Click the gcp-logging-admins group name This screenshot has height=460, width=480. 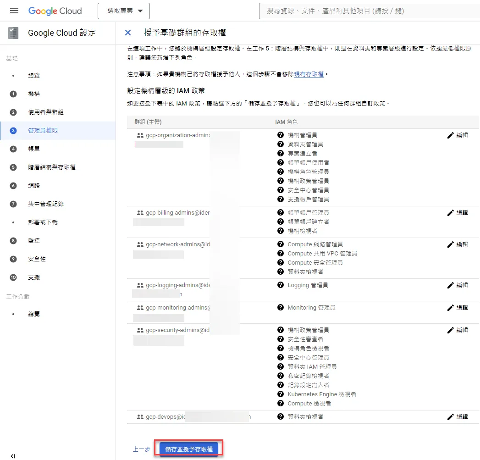pos(178,285)
